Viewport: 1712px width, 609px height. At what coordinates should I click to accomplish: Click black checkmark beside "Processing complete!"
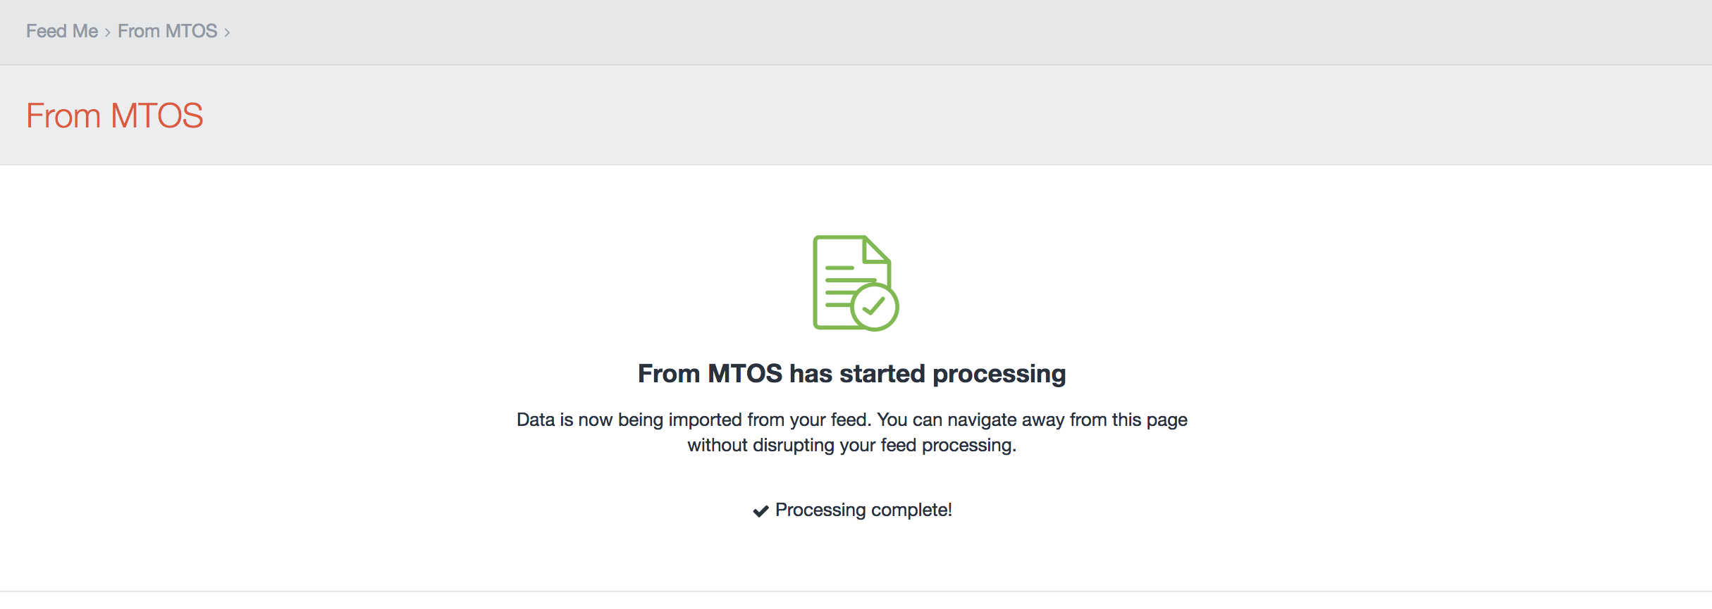pos(760,511)
